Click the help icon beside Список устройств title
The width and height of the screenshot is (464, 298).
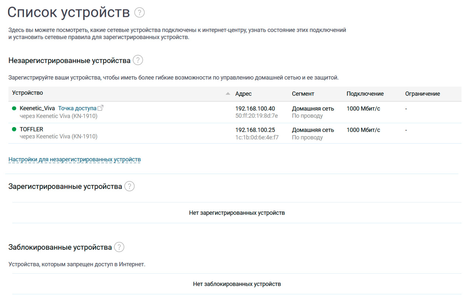(x=140, y=13)
